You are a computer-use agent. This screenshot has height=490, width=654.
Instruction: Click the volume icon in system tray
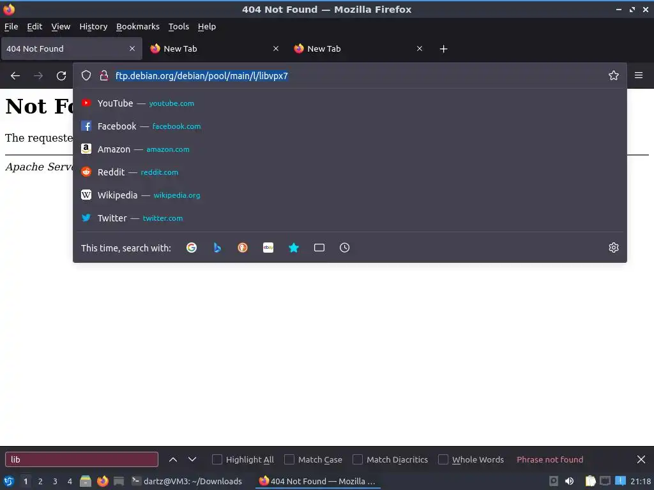tap(569, 481)
